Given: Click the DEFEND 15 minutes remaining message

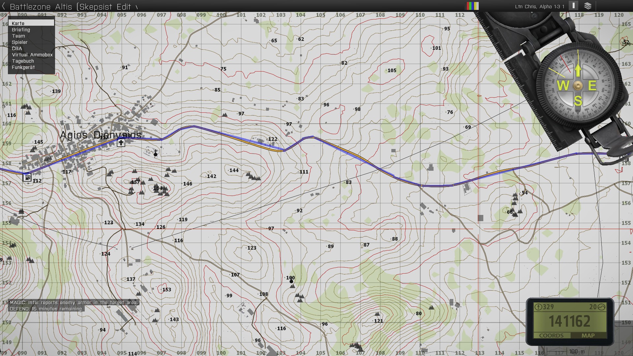Looking at the screenshot, I should [46, 309].
